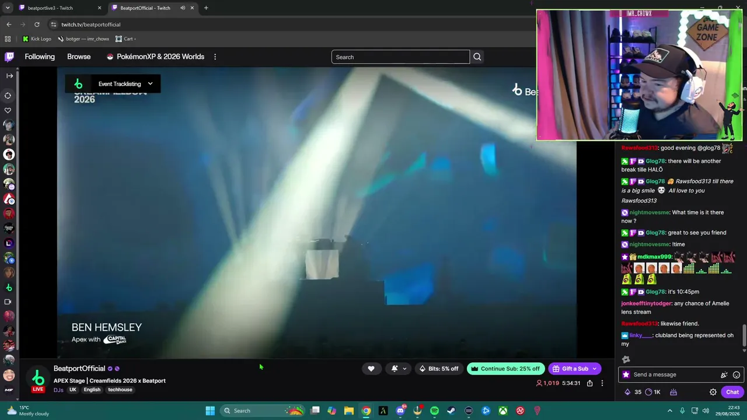Image resolution: width=747 pixels, height=420 pixels.
Task: Open the BeatportOfficial channel name link
Action: [79, 369]
